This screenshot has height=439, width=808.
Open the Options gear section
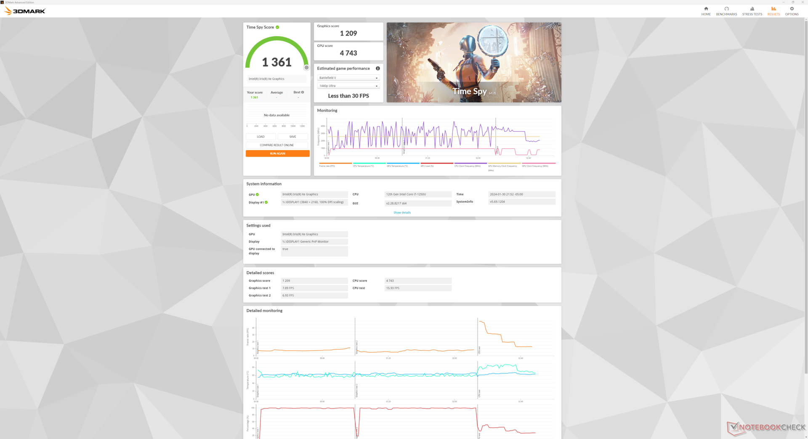792,11
